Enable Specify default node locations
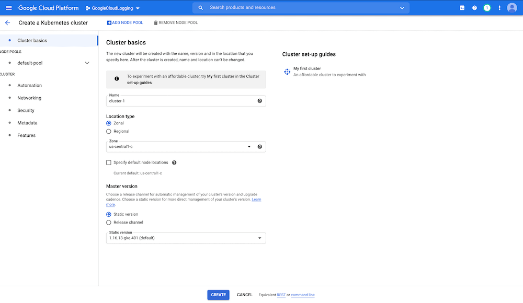 pyautogui.click(x=109, y=162)
